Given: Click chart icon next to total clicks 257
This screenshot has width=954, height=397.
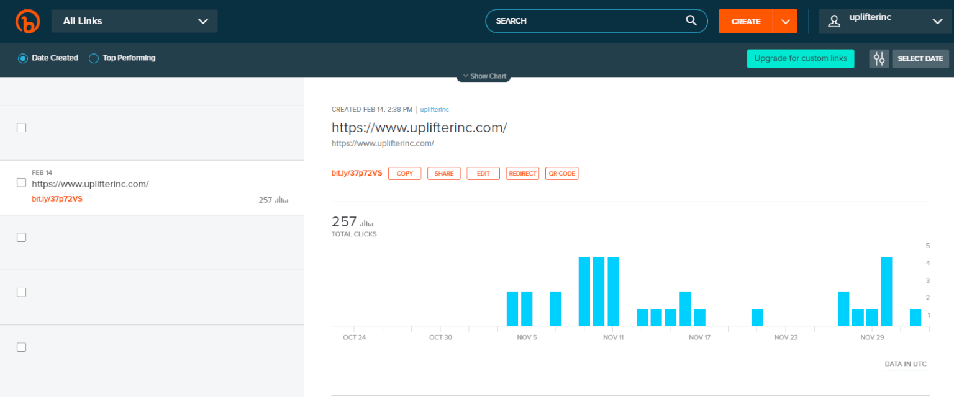Looking at the screenshot, I should pyautogui.click(x=367, y=223).
